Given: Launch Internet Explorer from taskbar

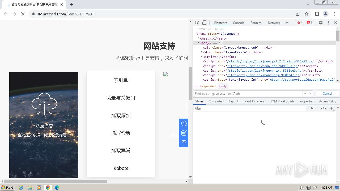Looking at the screenshot, I should point(21,188).
